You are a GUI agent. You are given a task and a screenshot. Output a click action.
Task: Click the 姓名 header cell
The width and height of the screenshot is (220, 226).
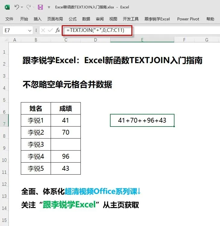pos(36,108)
